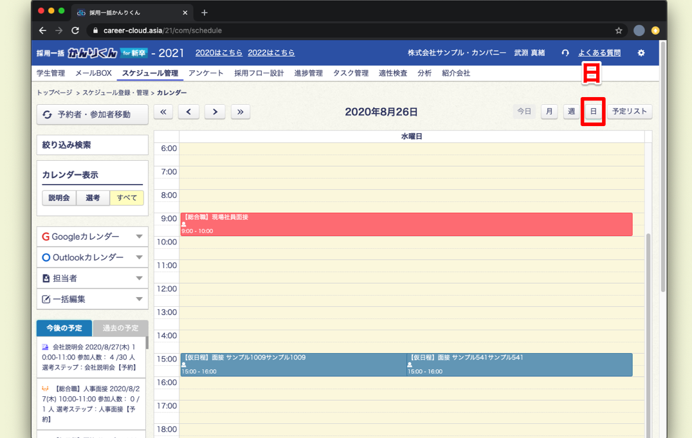Viewport: 692px width, 438px height.
Task: Click 予約者・参加者移動 button
Action: tap(93, 114)
